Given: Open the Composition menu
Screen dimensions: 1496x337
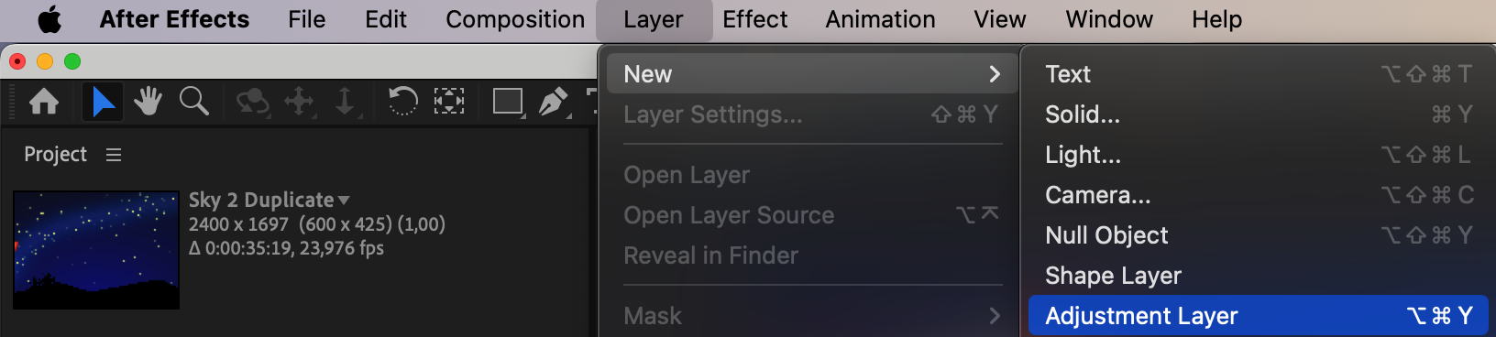Looking at the screenshot, I should pyautogui.click(x=515, y=19).
